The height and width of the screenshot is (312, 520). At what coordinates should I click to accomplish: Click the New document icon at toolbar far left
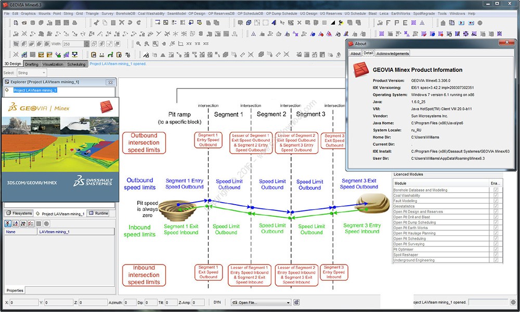[x=15, y=22]
